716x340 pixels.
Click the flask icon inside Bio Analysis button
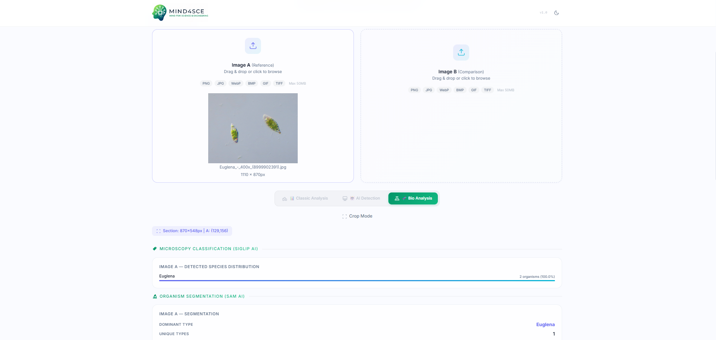tap(397, 198)
